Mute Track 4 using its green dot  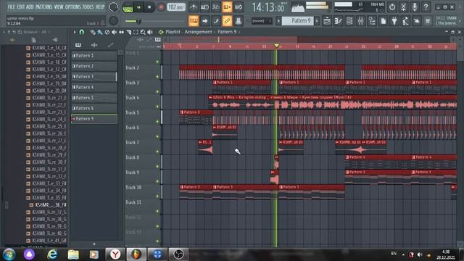[x=158, y=107]
